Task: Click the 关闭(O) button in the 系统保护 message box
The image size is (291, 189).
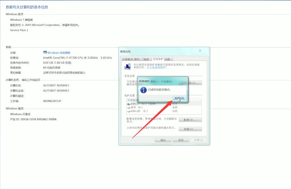Action: click(179, 98)
